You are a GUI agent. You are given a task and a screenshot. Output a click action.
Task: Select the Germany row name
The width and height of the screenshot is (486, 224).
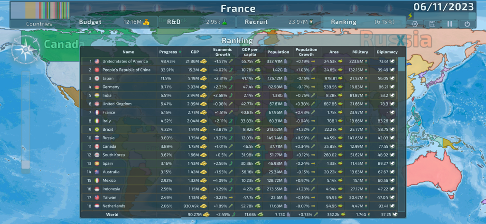point(111,87)
